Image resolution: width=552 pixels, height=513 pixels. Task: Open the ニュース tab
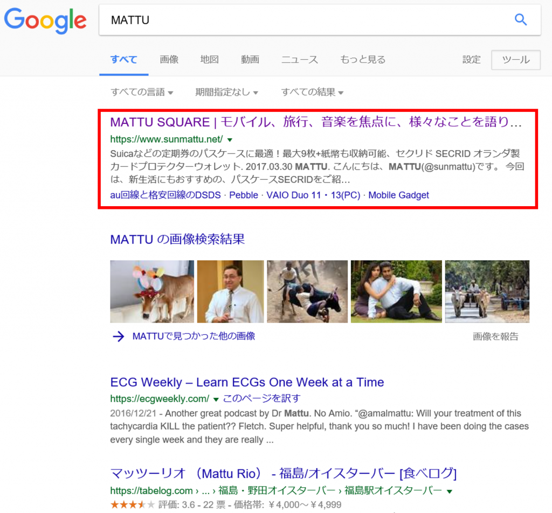coord(300,59)
